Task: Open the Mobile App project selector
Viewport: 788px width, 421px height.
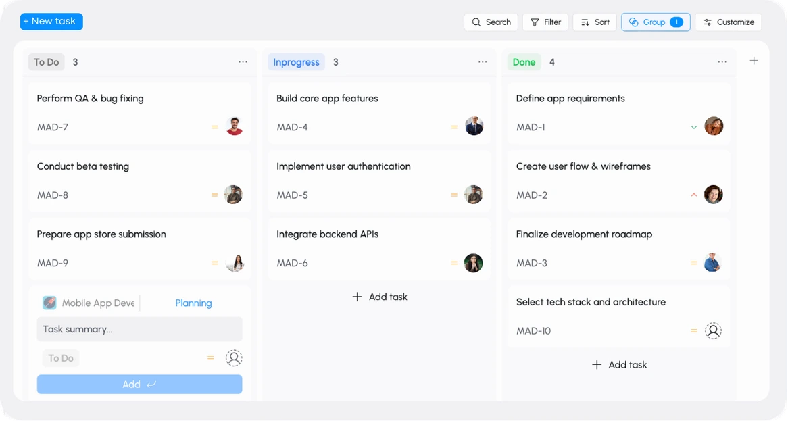Action: (89, 303)
